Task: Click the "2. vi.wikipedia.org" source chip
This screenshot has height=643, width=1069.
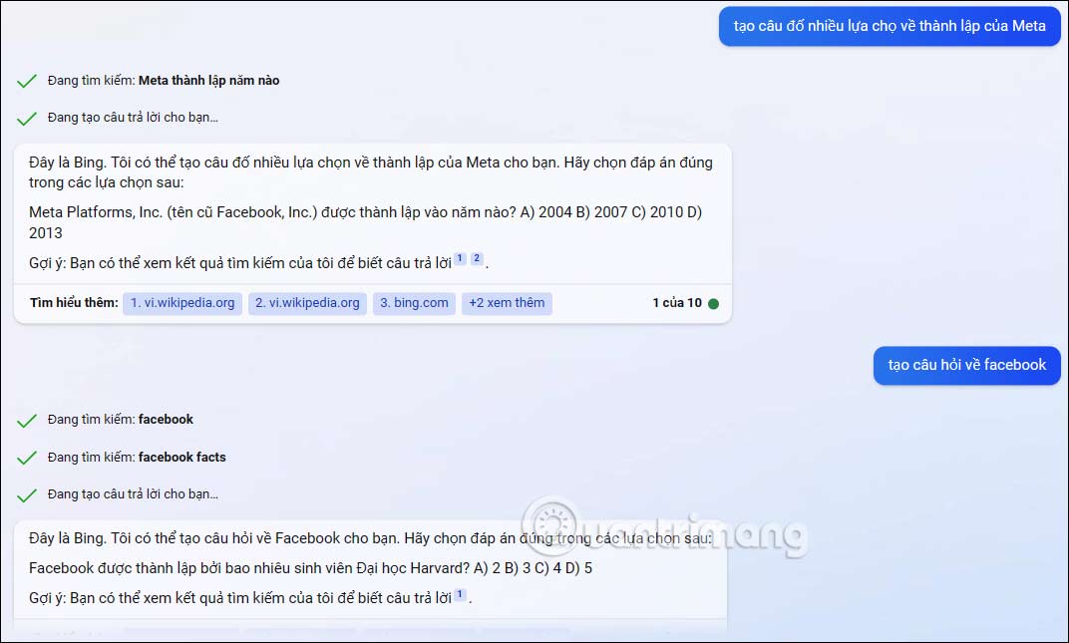Action: coord(306,303)
